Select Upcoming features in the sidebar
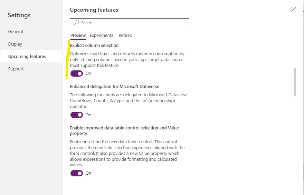The width and height of the screenshot is (304, 195). click(31, 56)
